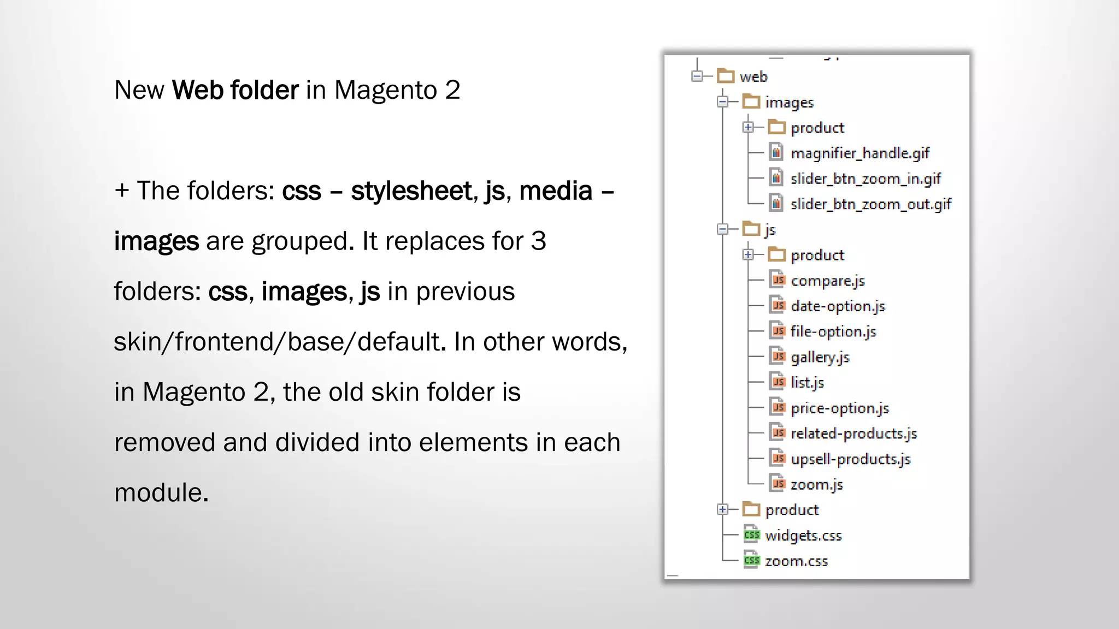Viewport: 1119px width, 629px height.
Task: Click the slide title 'New Web folder in Magento 2'
Action: coord(287,90)
